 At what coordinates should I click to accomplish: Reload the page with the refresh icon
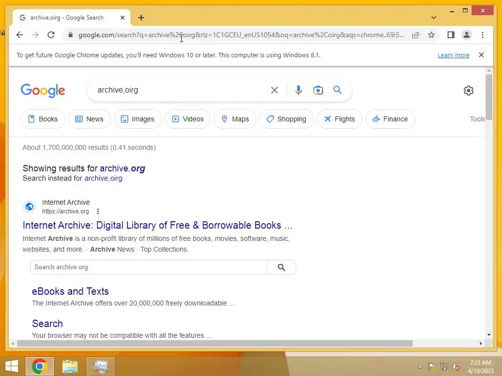pyautogui.click(x=51, y=35)
